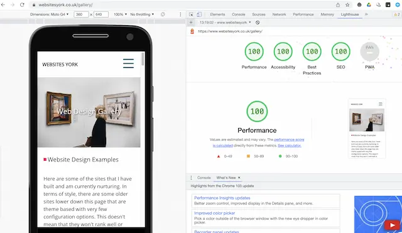
Task: Click the red 0–49 legend triangle
Action: point(219,156)
